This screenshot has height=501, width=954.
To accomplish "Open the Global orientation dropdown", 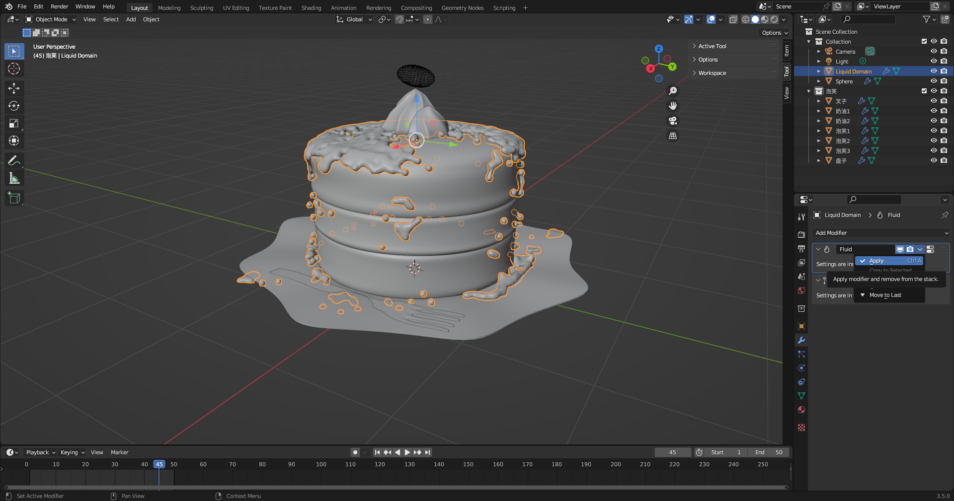I will [354, 19].
